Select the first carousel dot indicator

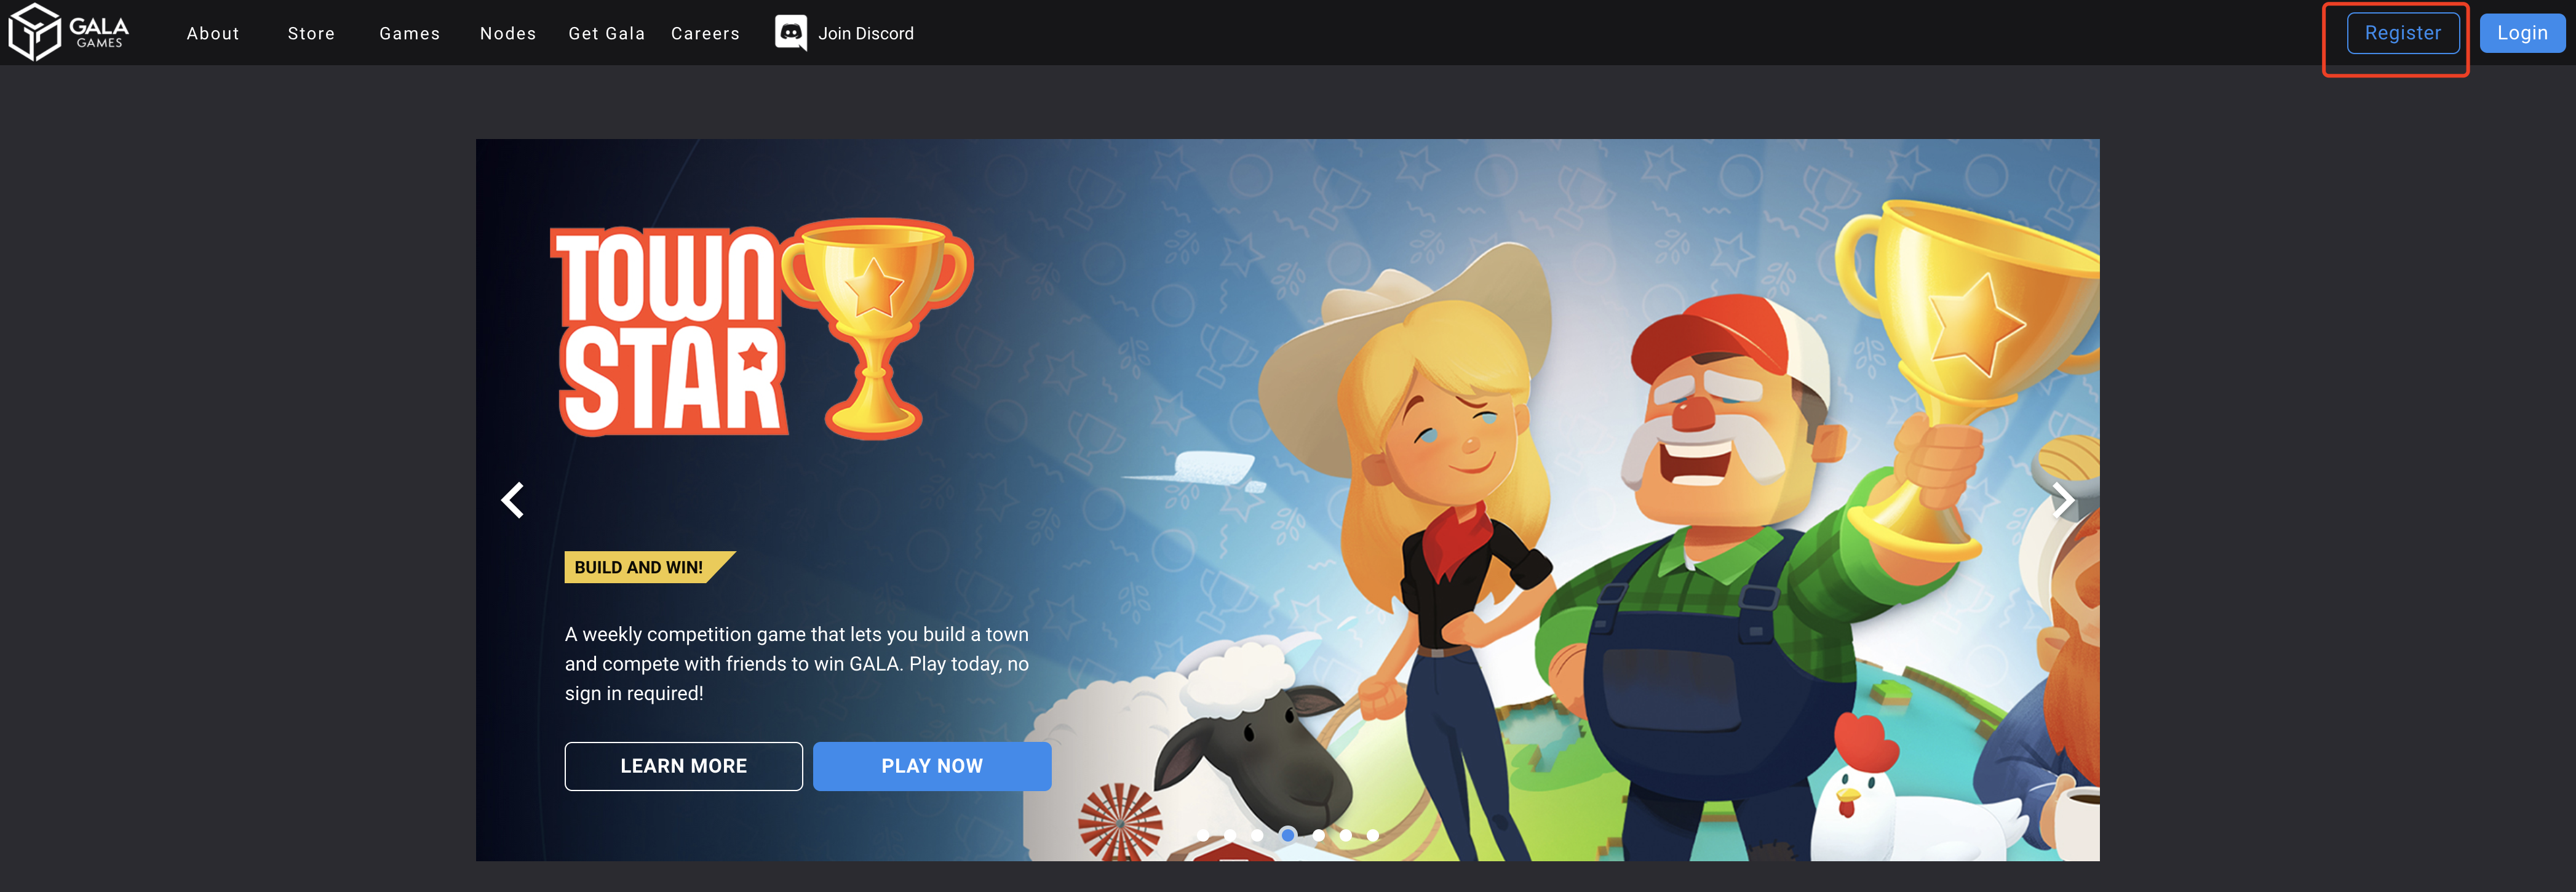[x=1203, y=835]
